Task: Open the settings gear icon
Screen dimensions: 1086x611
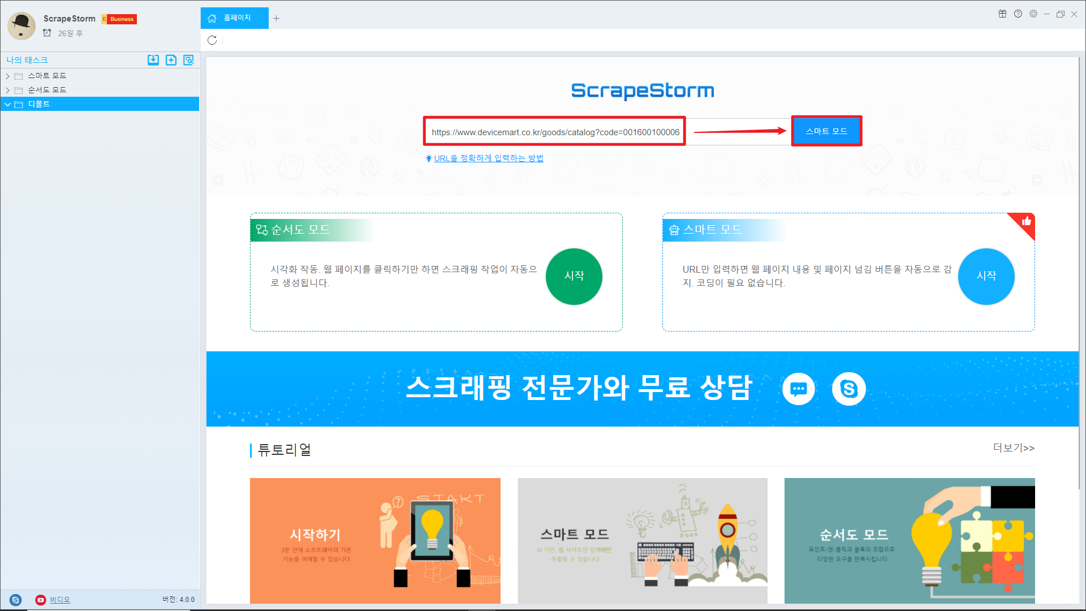Action: [1033, 14]
